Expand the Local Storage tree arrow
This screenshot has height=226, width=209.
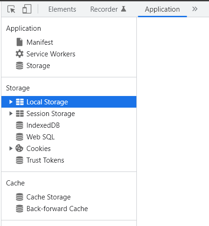(11, 102)
